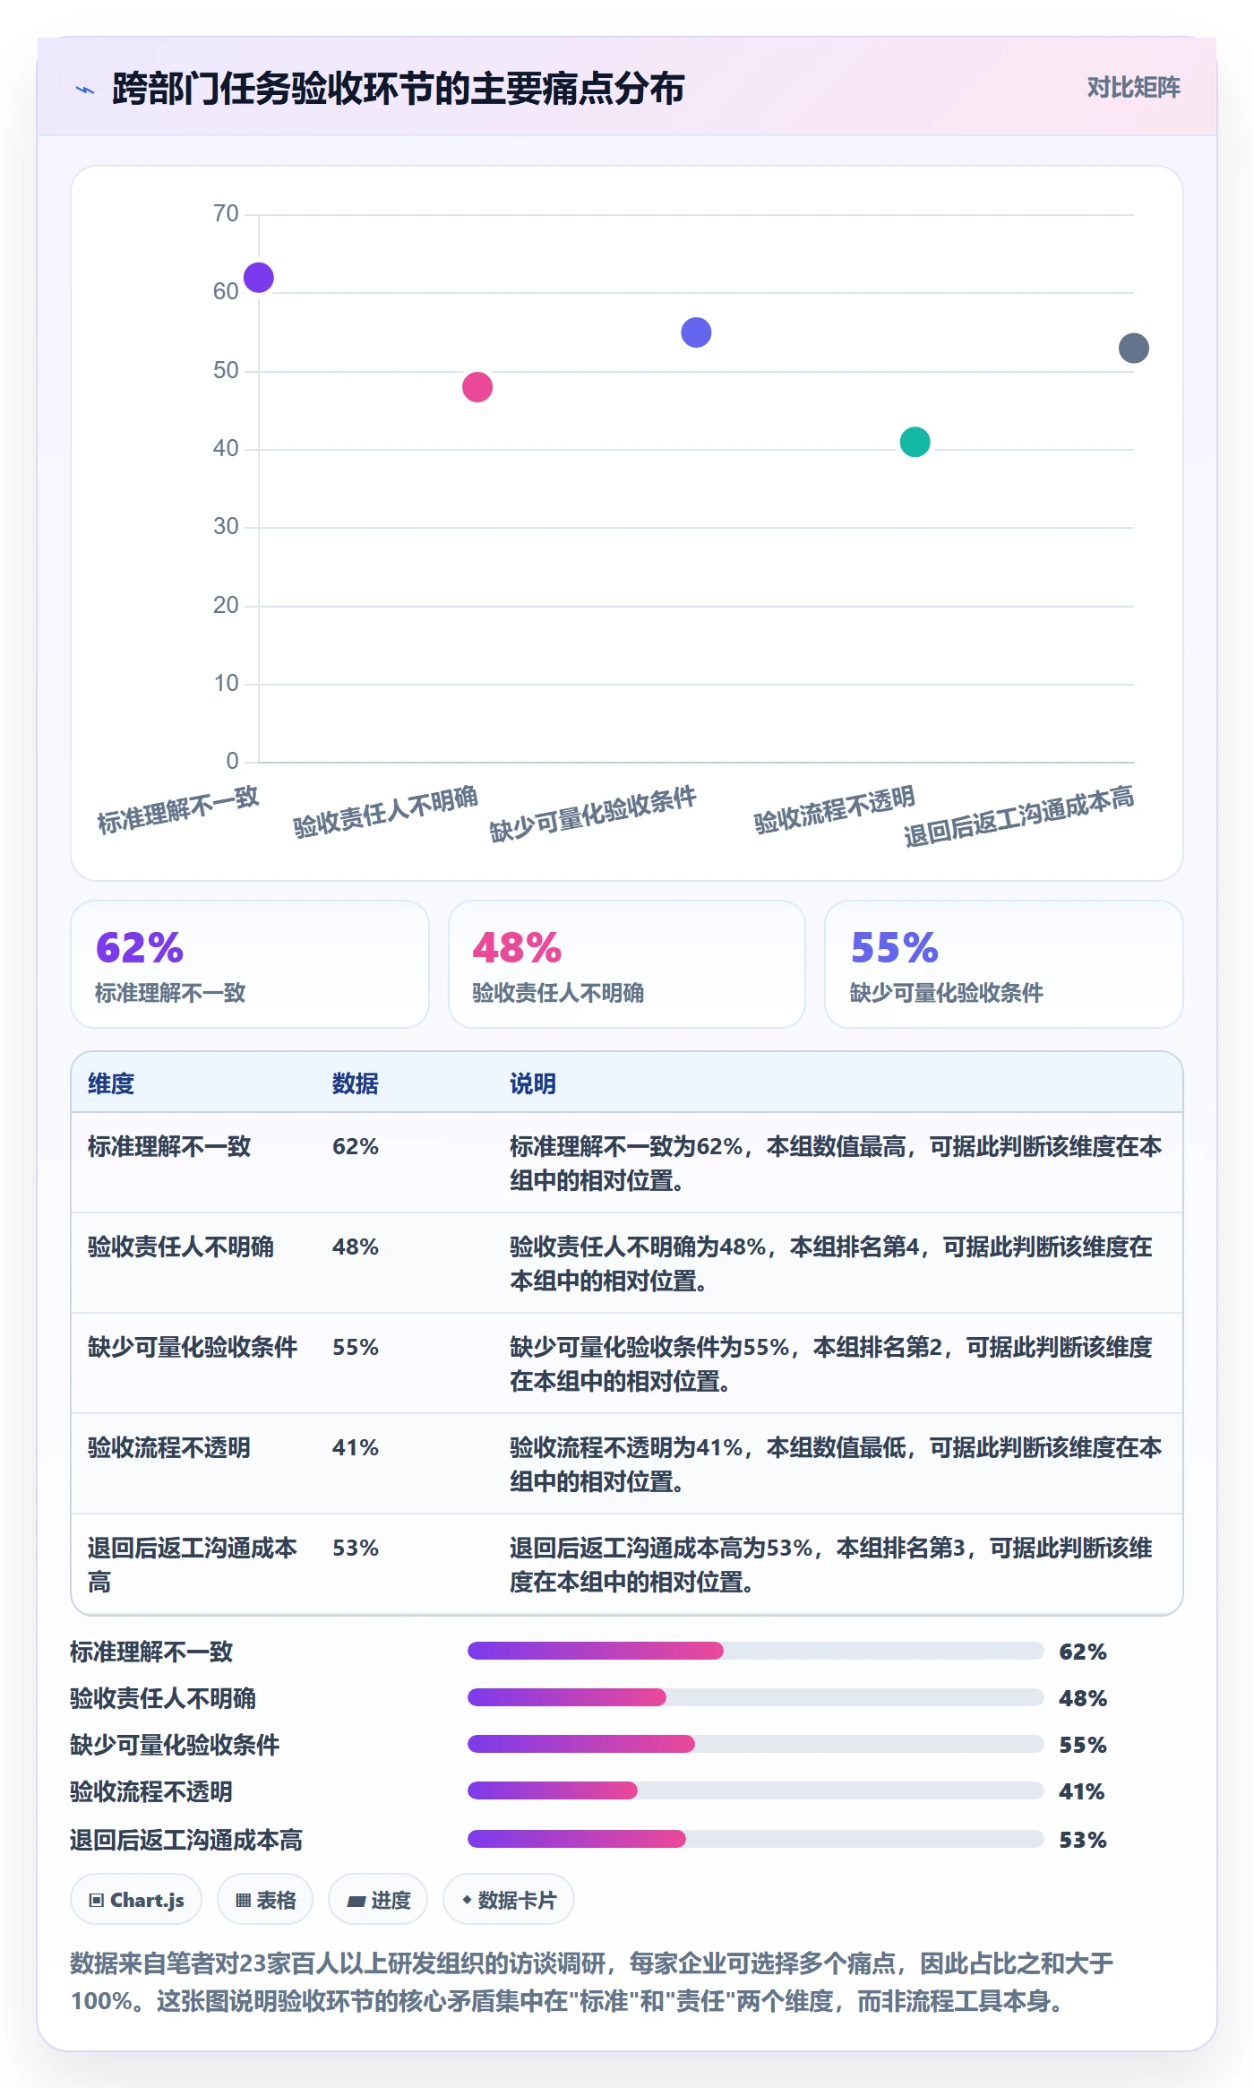Image resolution: width=1254 pixels, height=2088 pixels.
Task: Click the purple data point for 标准理解不一致
Action: click(259, 278)
